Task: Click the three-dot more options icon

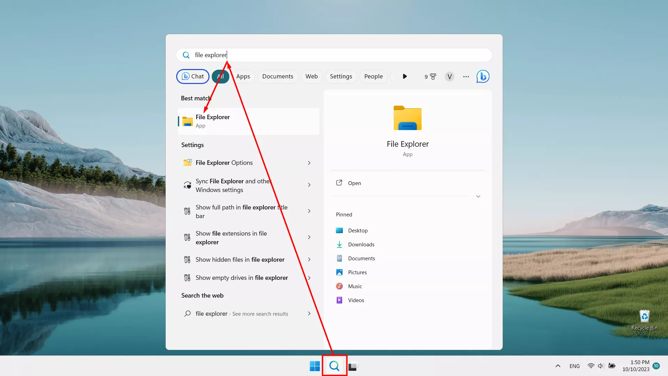Action: pos(466,76)
